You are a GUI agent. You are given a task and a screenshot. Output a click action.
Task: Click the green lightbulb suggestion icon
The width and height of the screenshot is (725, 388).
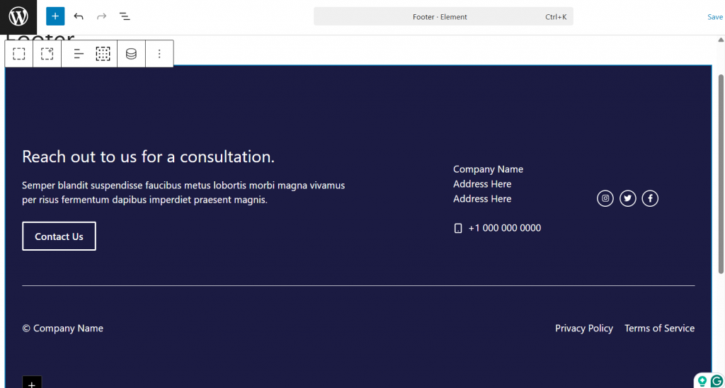click(702, 382)
